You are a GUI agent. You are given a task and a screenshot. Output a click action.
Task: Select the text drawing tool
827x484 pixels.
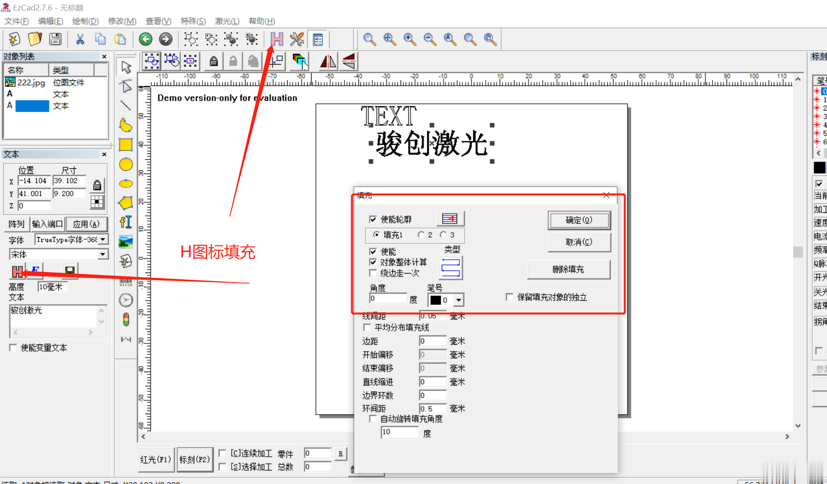pyautogui.click(x=126, y=222)
